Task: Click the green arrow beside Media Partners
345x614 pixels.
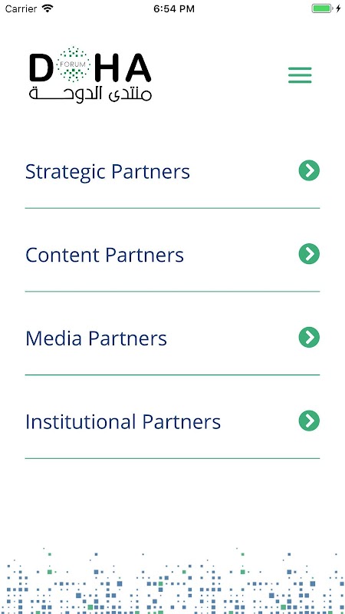Action: click(x=309, y=337)
